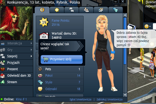Screen dimensions: 156x104
Task: Click the 46K house value icon
Action: tap(44, 36)
